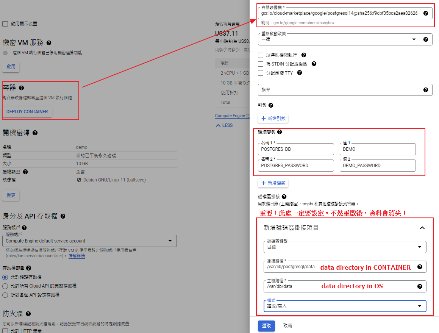Click help icon in 指令 command field
Viewport: 439px width, 333px height.
[x=425, y=90]
